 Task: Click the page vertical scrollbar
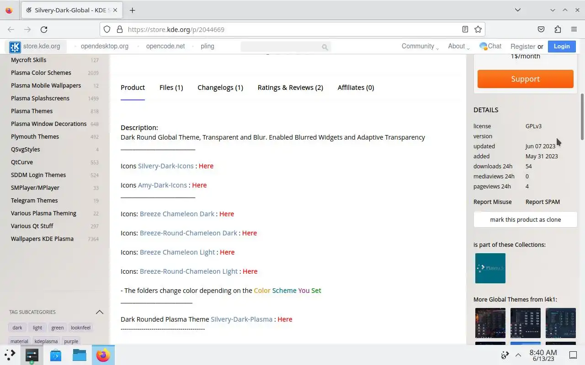(x=582, y=117)
